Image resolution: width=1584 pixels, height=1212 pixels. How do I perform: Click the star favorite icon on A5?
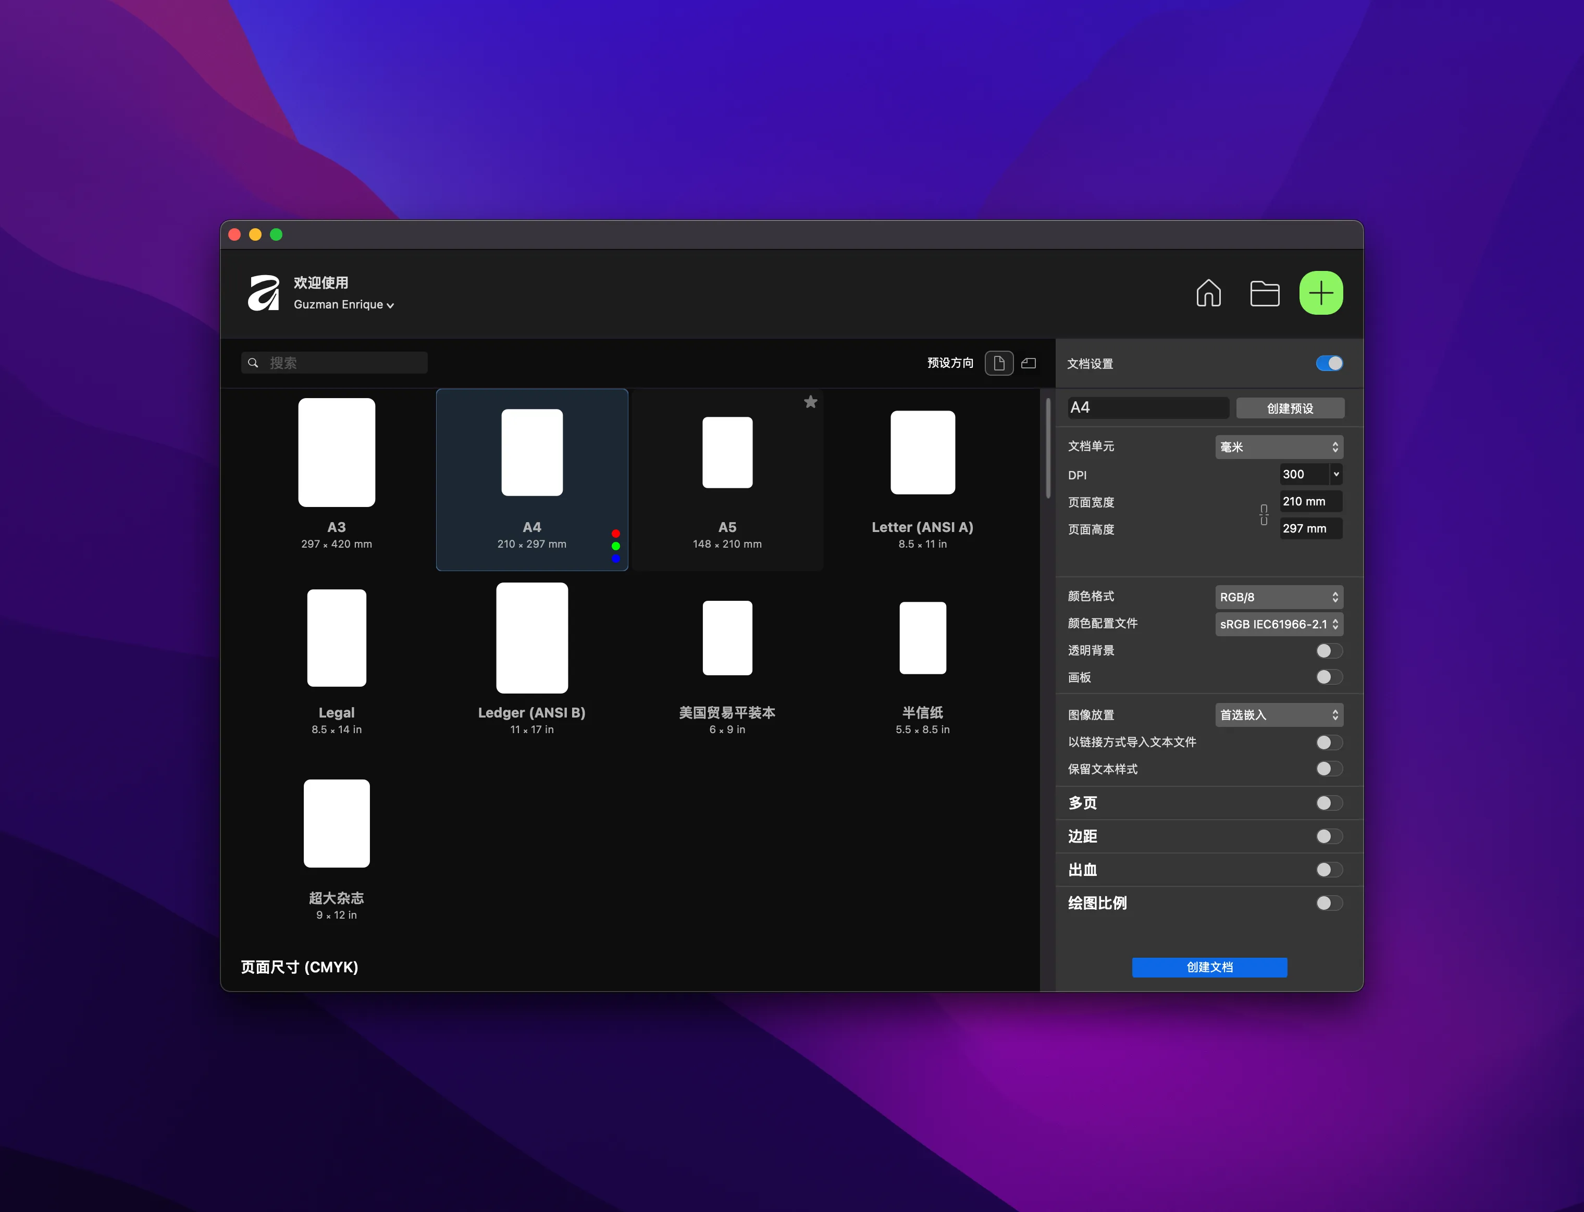(x=811, y=402)
